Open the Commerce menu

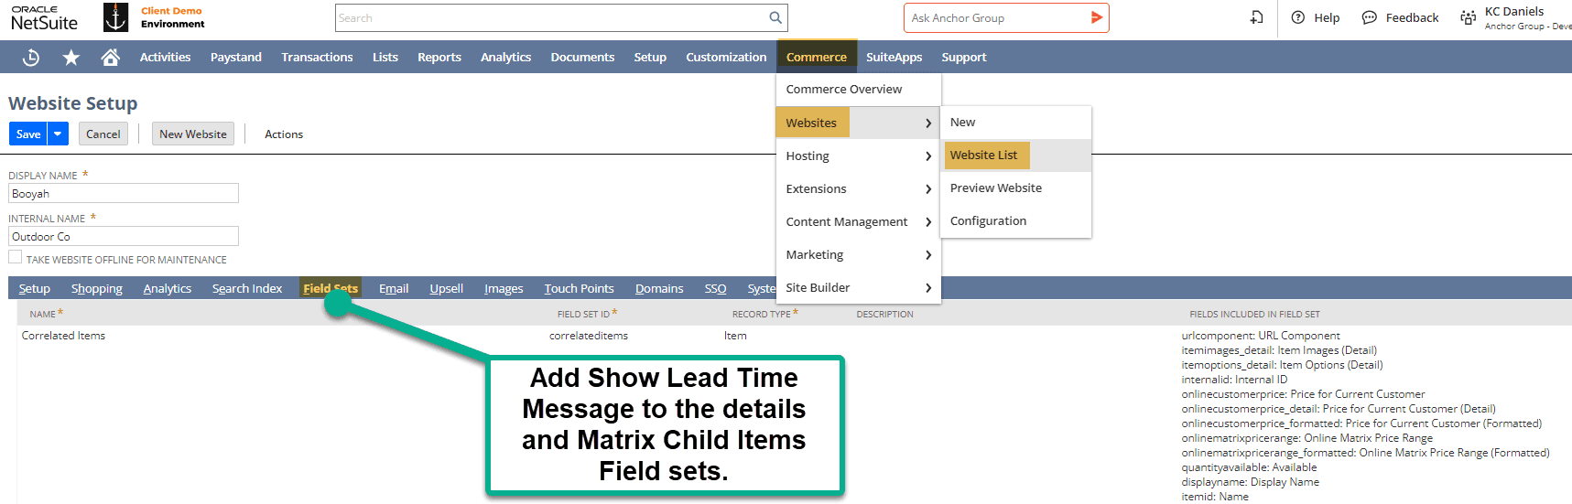click(x=816, y=57)
